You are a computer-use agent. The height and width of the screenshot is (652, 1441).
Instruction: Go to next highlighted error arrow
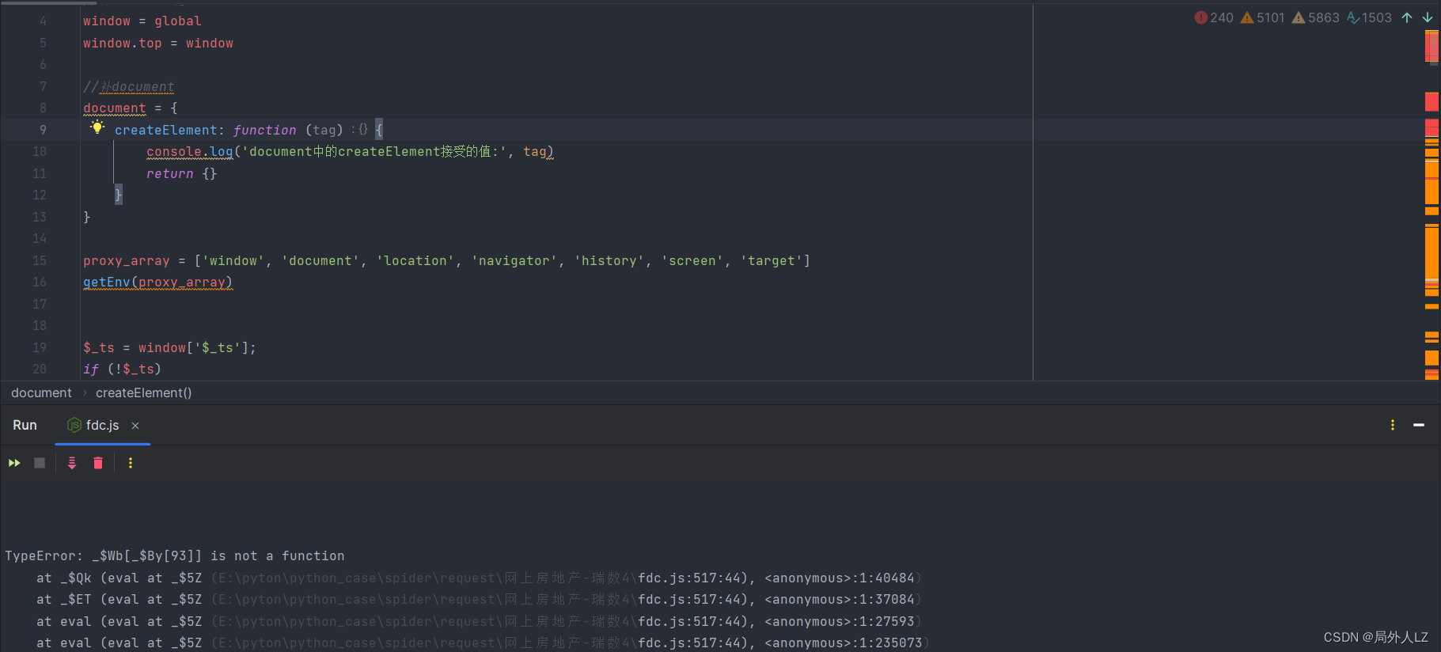(x=1428, y=17)
